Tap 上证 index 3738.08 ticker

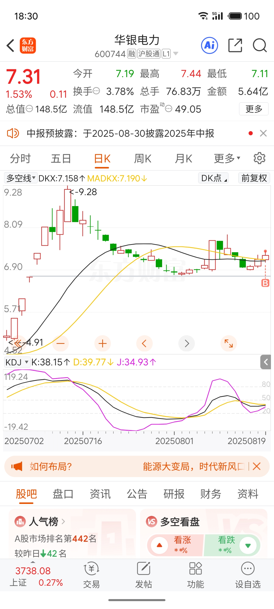coord(36,576)
